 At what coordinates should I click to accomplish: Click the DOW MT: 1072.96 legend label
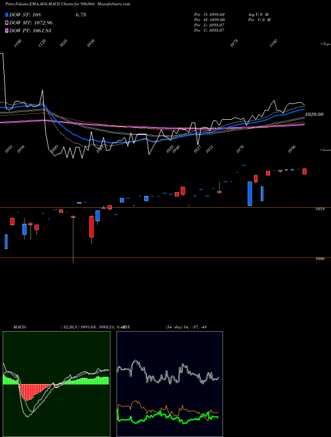click(x=31, y=23)
